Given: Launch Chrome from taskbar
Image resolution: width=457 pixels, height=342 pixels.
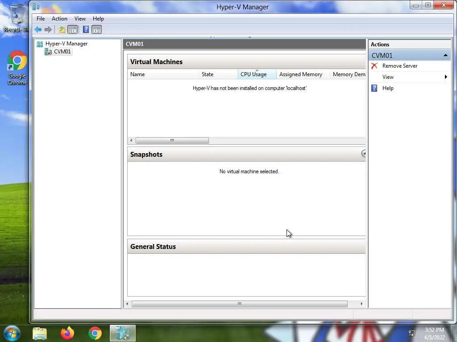Looking at the screenshot, I should 95,333.
